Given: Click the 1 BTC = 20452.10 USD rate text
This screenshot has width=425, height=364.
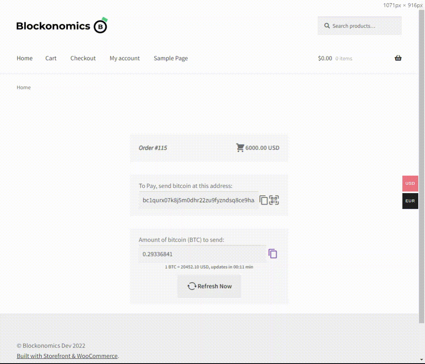Looking at the screenshot, I should pos(209,267).
